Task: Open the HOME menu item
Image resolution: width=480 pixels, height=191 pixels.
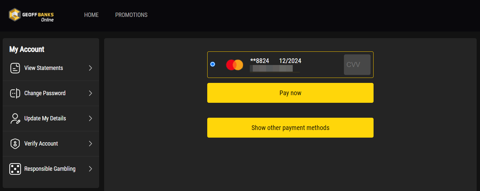Action: [x=91, y=15]
